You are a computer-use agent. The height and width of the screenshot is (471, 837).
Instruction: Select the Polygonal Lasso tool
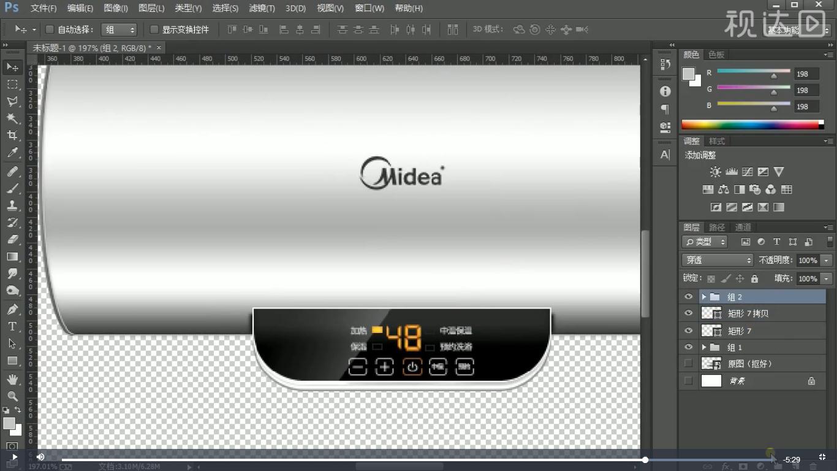point(12,101)
